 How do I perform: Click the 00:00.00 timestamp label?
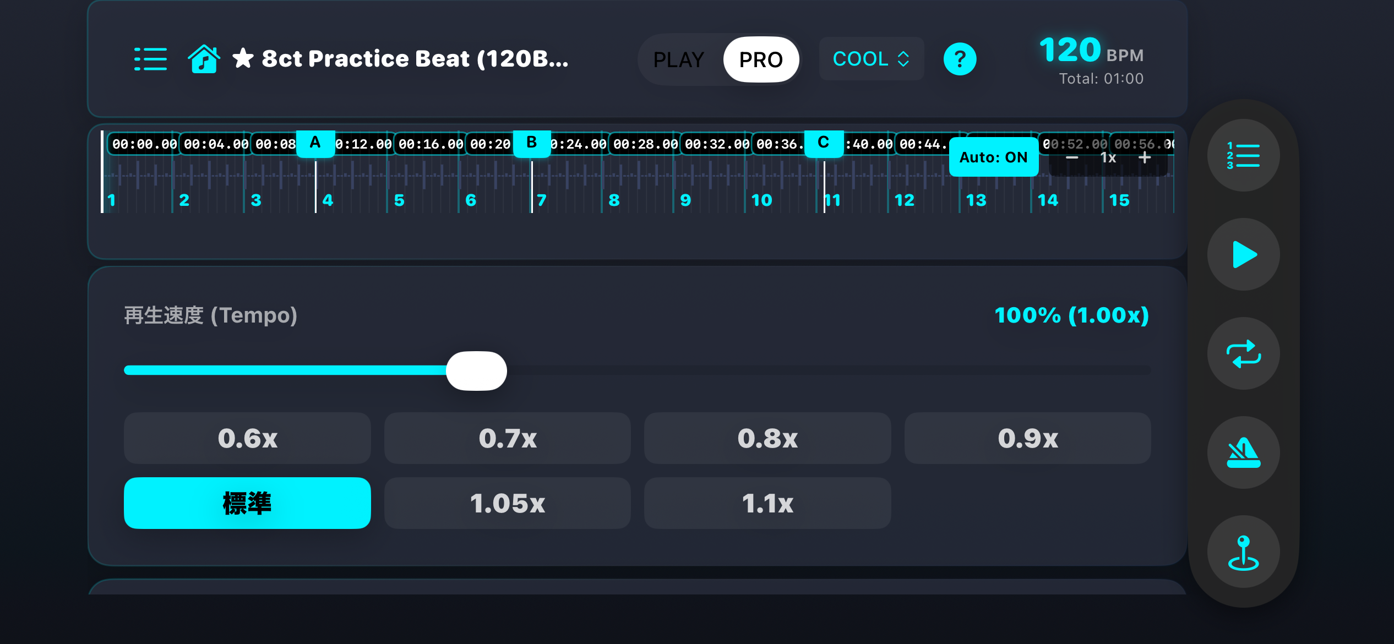pos(144,144)
